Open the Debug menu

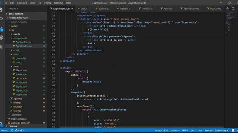47,3
